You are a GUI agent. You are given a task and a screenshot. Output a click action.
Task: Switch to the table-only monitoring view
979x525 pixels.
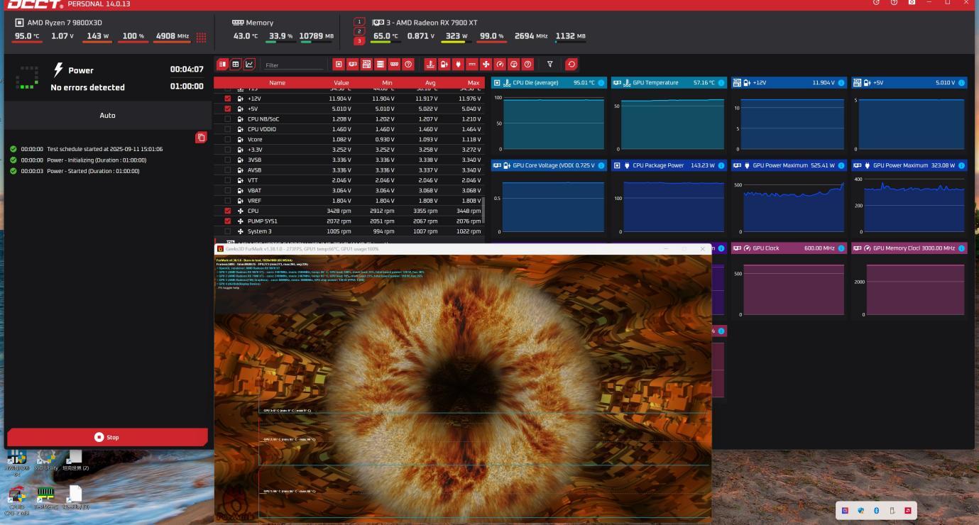tap(236, 65)
